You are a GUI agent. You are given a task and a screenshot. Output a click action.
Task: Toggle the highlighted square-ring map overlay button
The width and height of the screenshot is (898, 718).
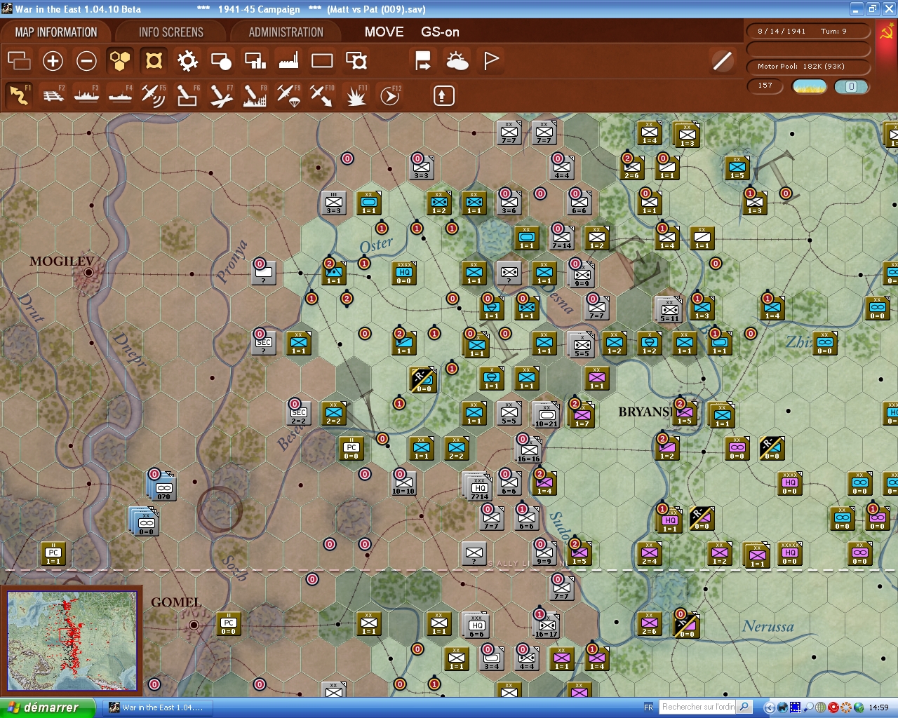(154, 61)
